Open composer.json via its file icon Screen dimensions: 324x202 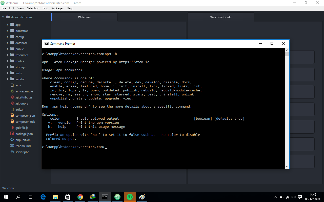(12, 115)
